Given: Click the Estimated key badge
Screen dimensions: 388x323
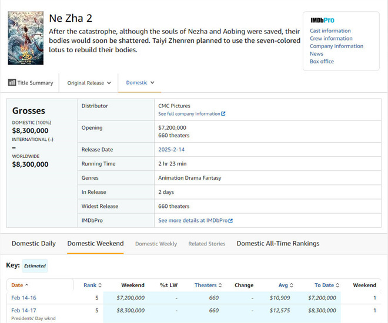Looking at the screenshot, I should [x=35, y=266].
